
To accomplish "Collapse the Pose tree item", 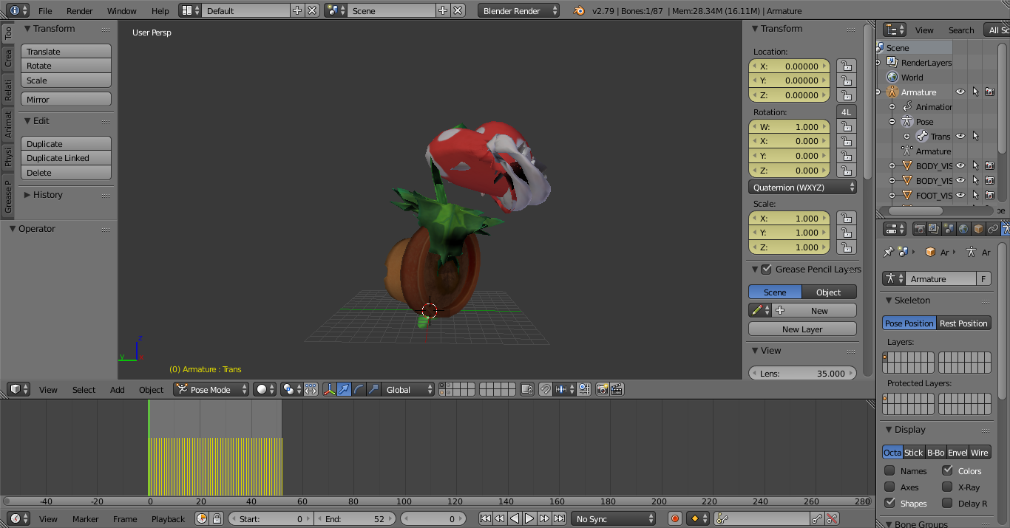I will [x=892, y=121].
